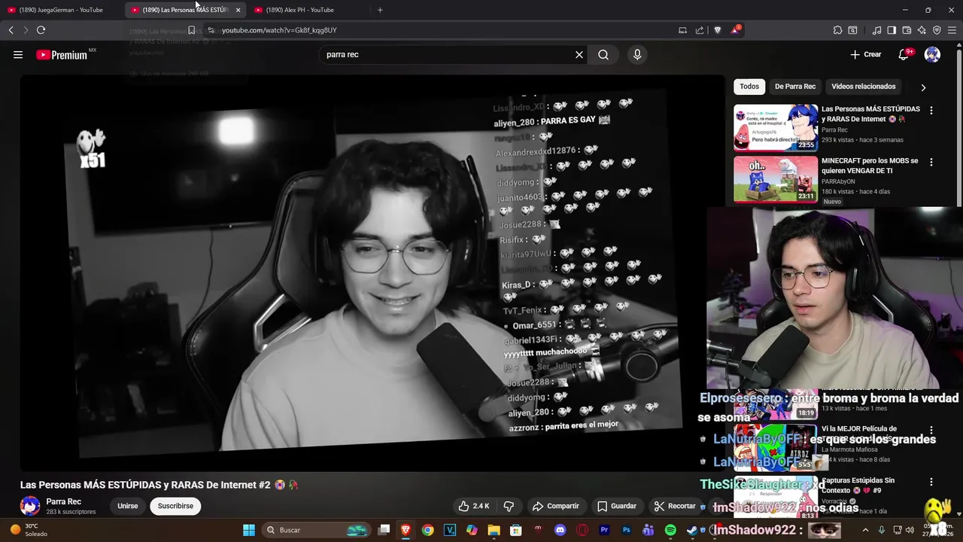963x542 pixels.
Task: Open the browser main menu
Action: tap(952, 30)
